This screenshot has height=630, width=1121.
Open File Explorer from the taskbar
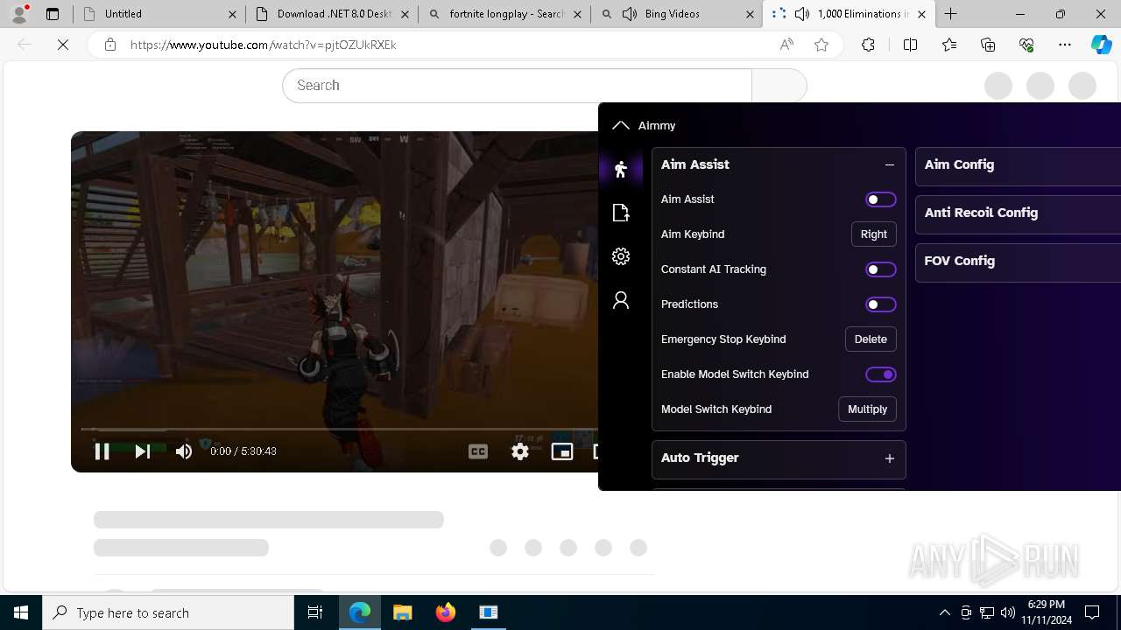pos(402,612)
